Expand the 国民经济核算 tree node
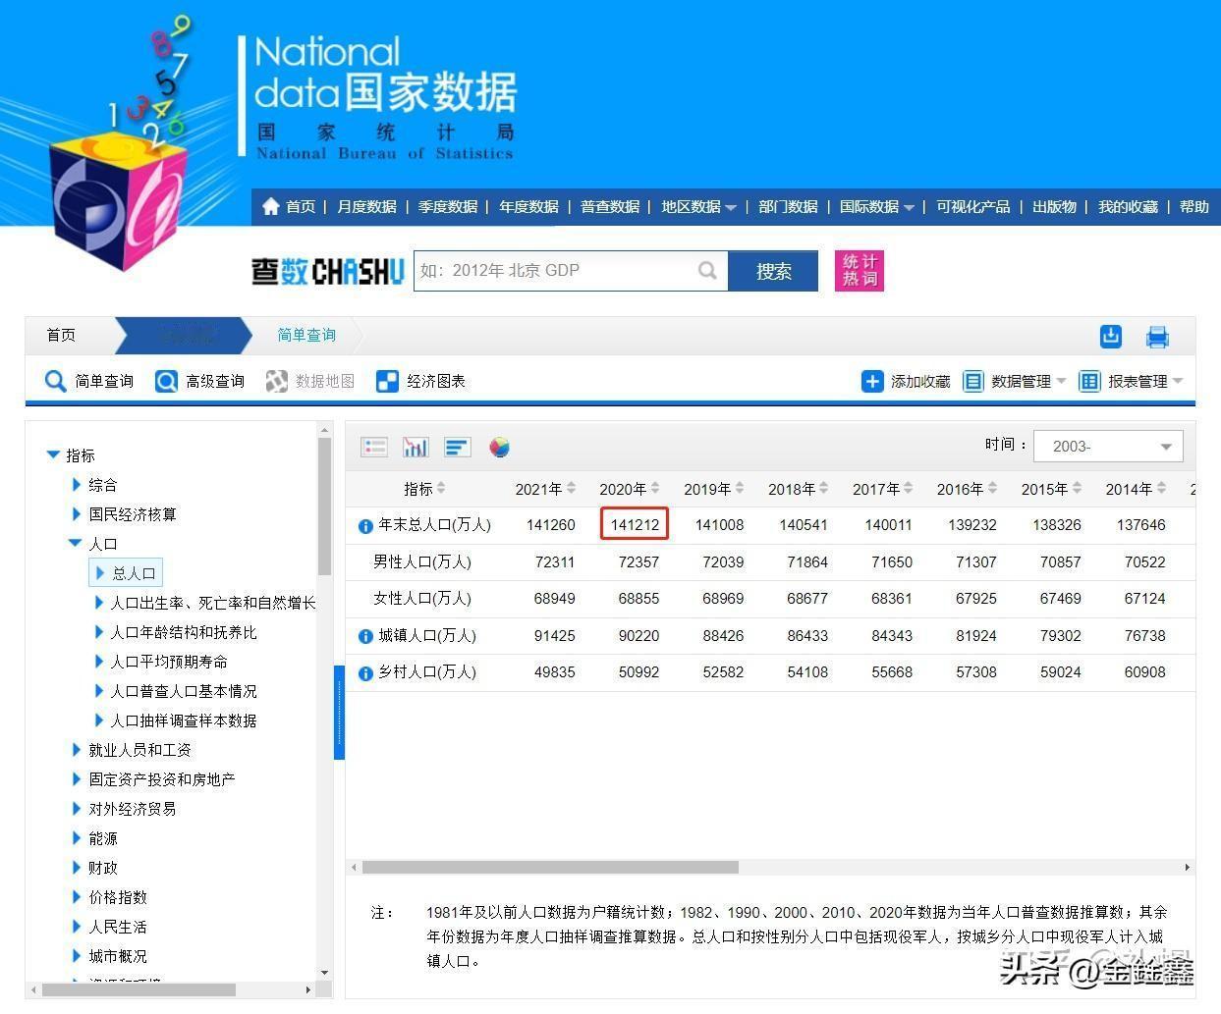 tap(77, 513)
